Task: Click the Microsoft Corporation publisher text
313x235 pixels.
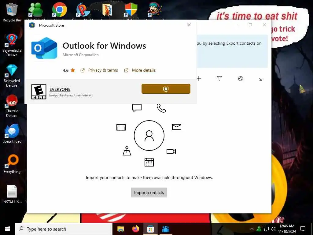Action: (x=81, y=55)
